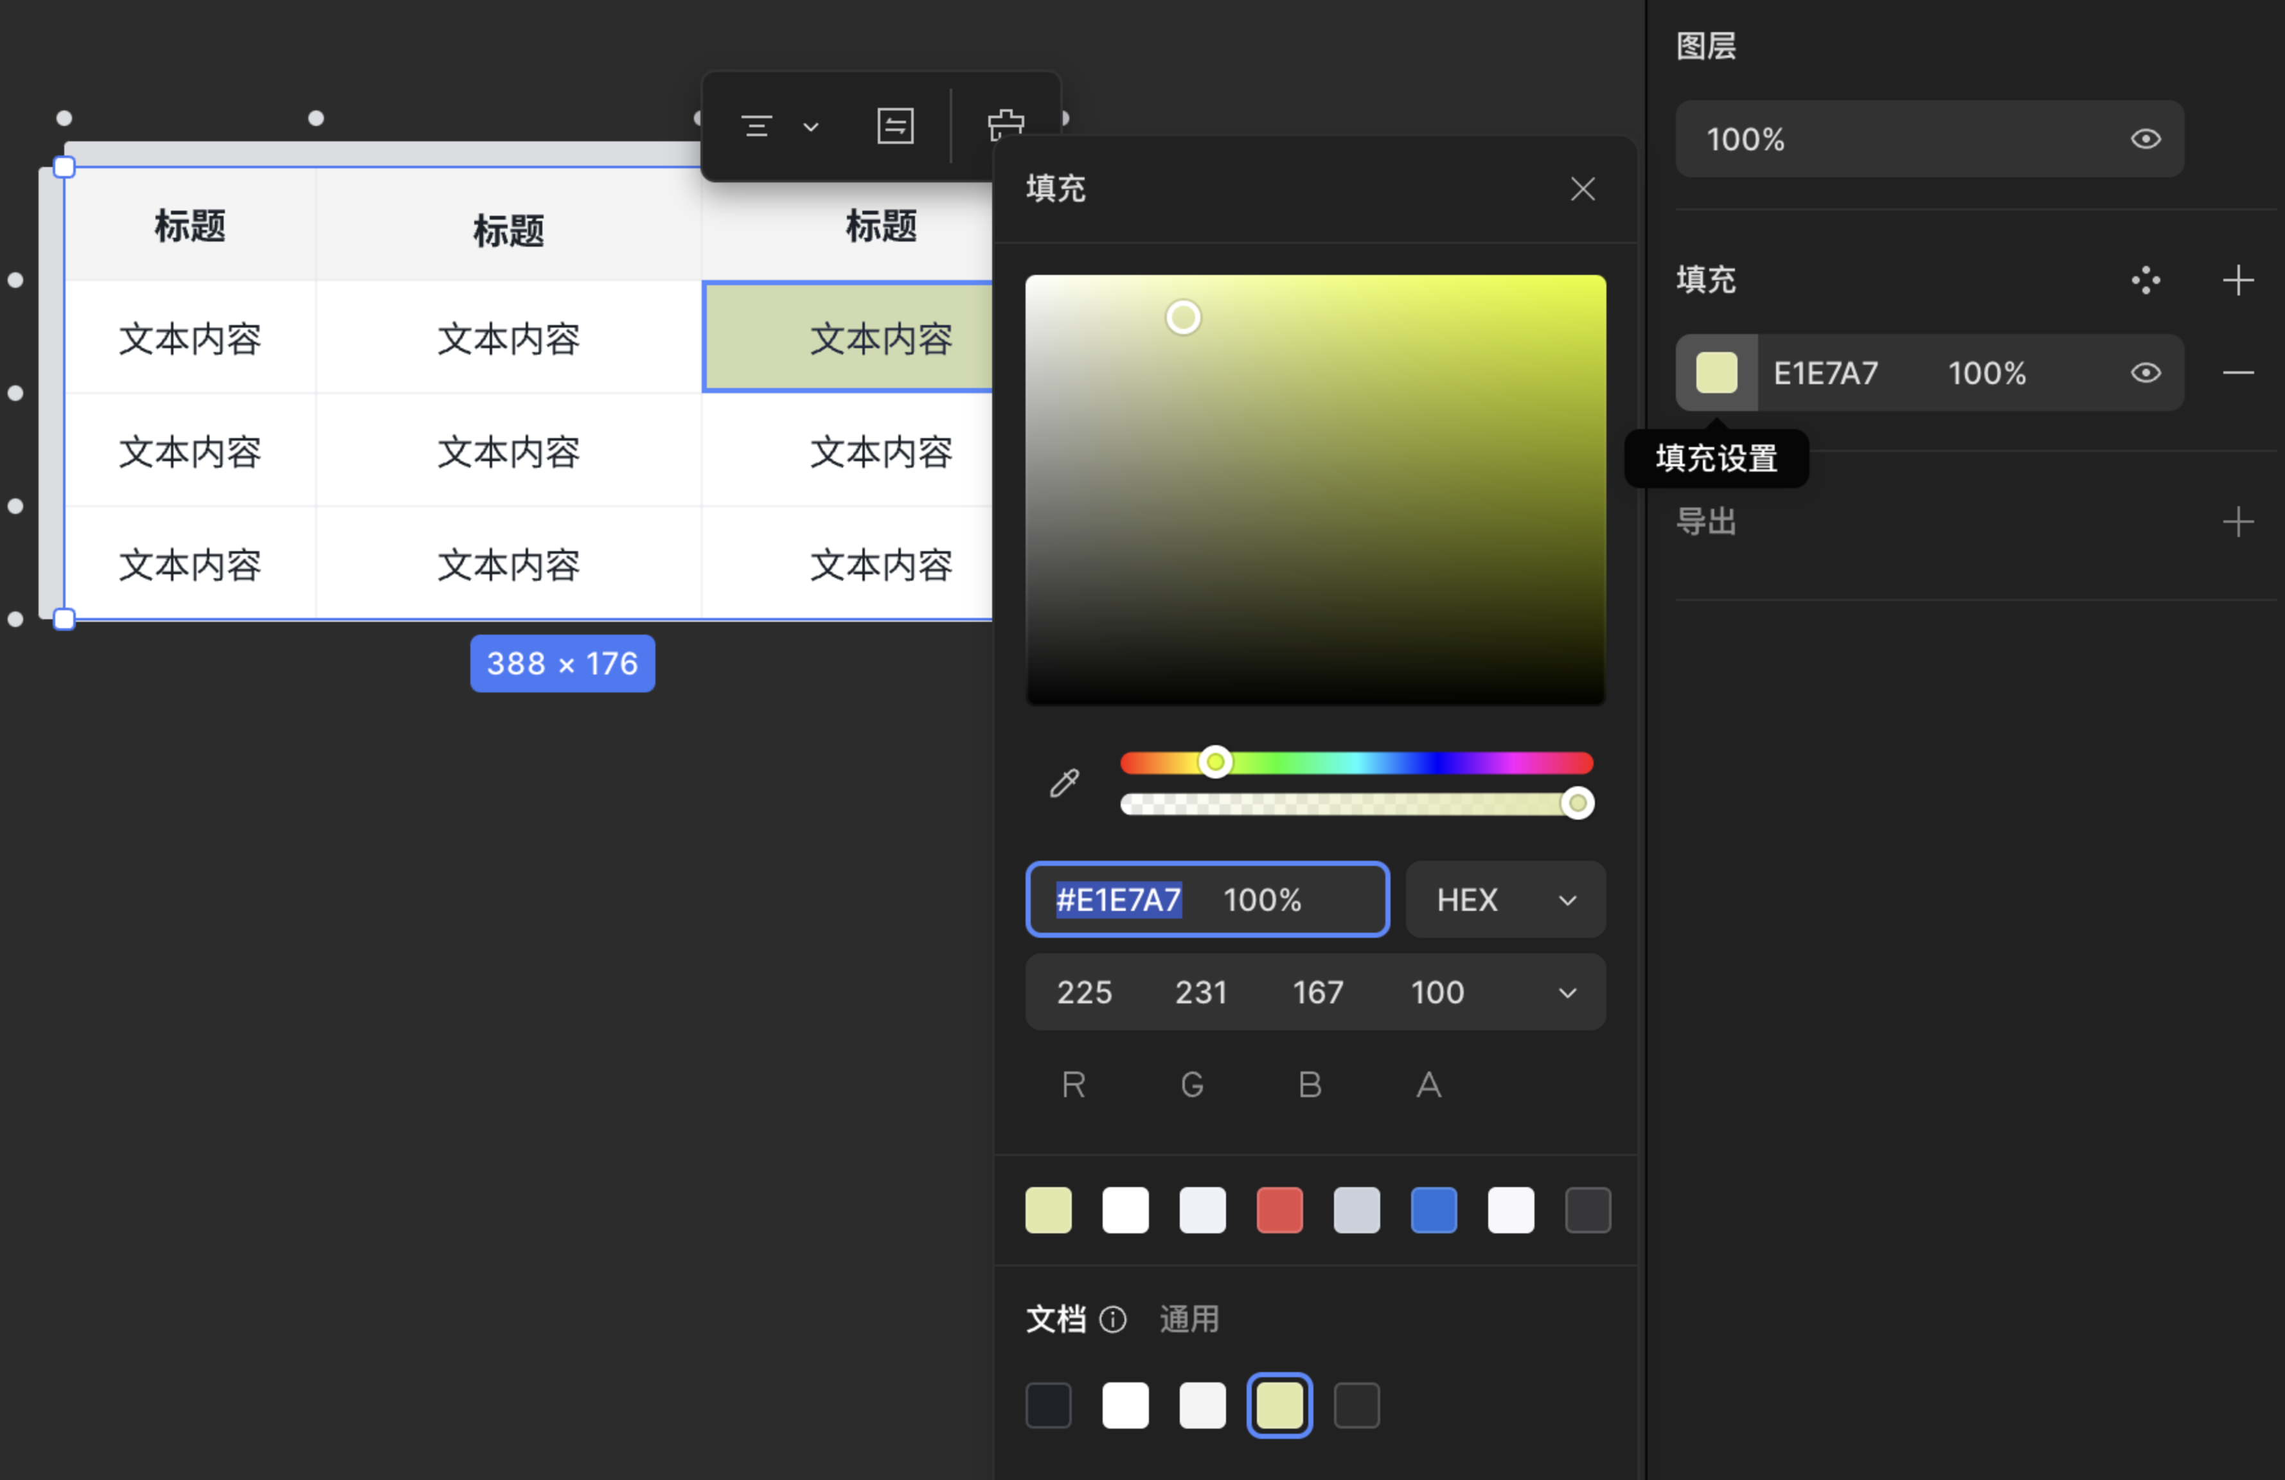
Task: Expand the alignment options chevron
Action: click(810, 127)
